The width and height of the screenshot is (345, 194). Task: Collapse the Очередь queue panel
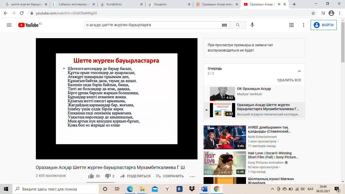pos(299,71)
